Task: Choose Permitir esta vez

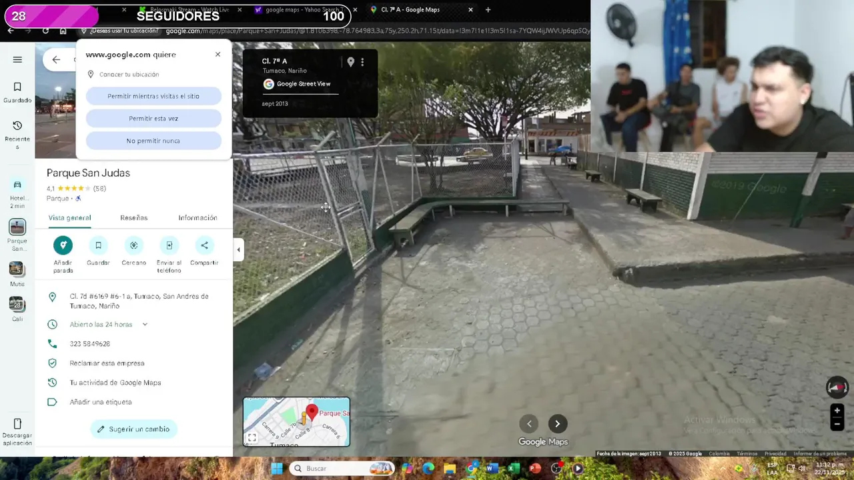Action: pos(153,118)
